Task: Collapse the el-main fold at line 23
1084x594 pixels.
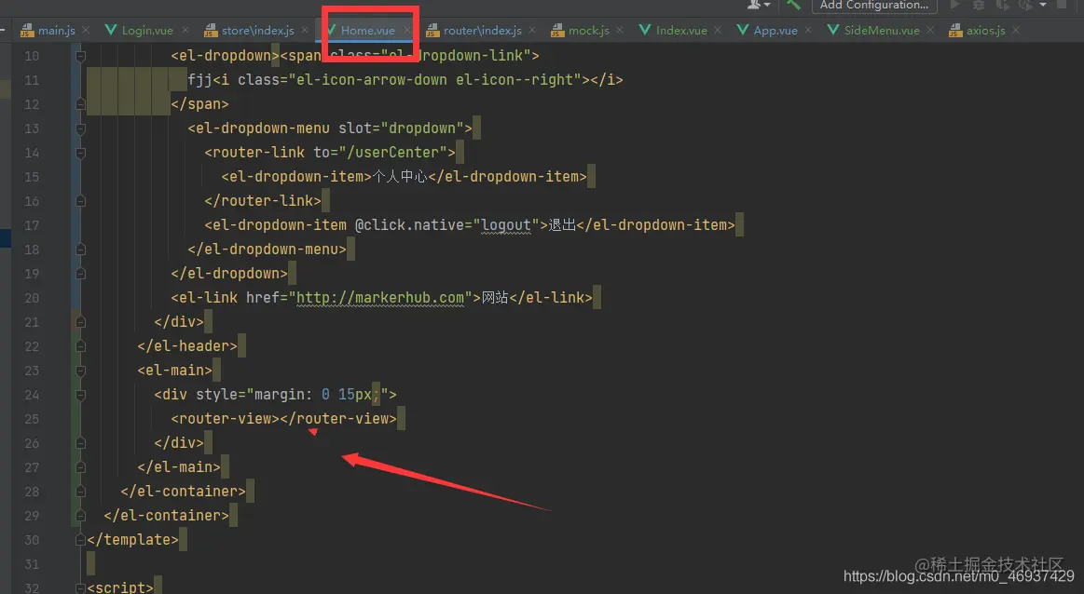Action: point(80,371)
